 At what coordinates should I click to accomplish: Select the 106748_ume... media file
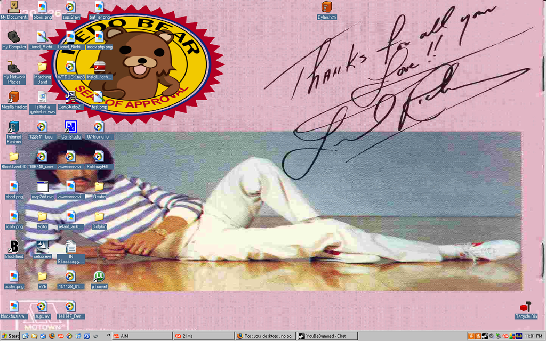42,160
